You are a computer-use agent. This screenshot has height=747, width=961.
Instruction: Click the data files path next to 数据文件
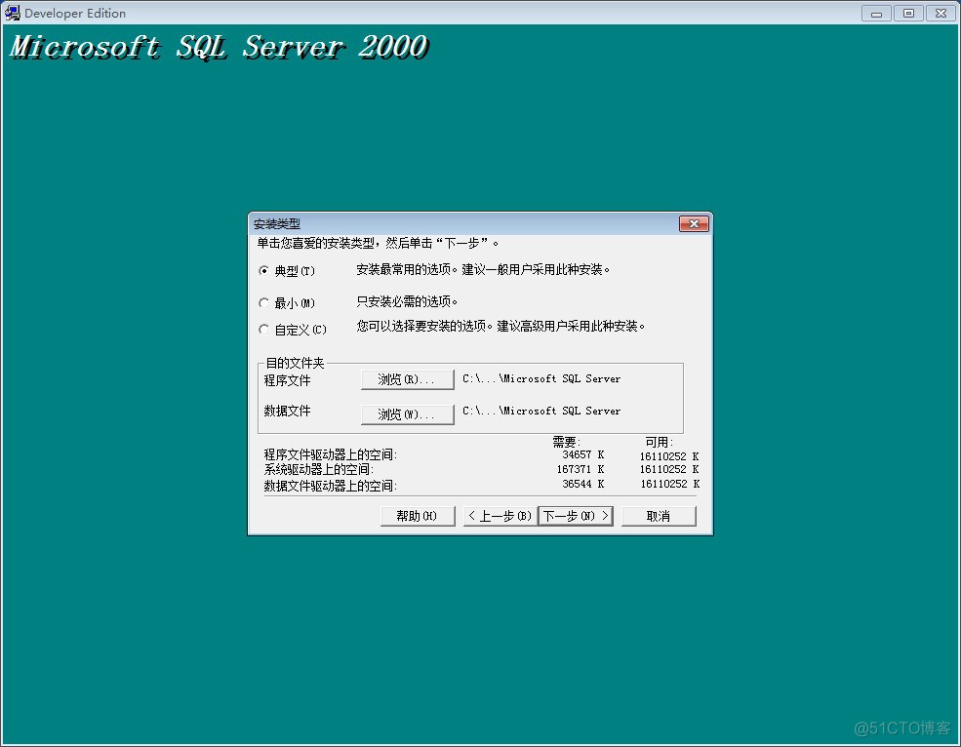[x=541, y=411]
